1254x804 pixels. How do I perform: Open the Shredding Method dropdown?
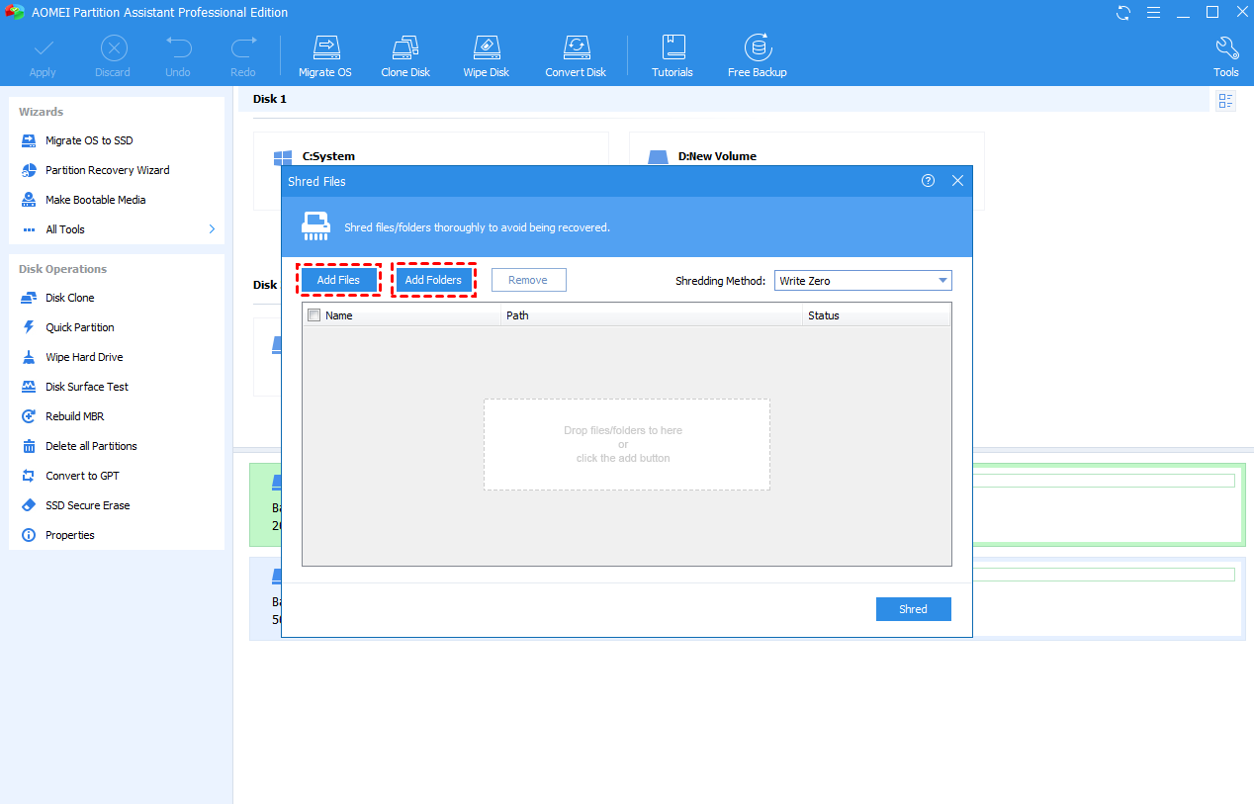[x=862, y=281]
